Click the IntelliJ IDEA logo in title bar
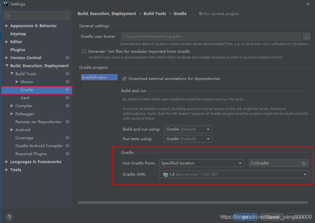Viewport: 315px width, 223px height. [6, 4]
